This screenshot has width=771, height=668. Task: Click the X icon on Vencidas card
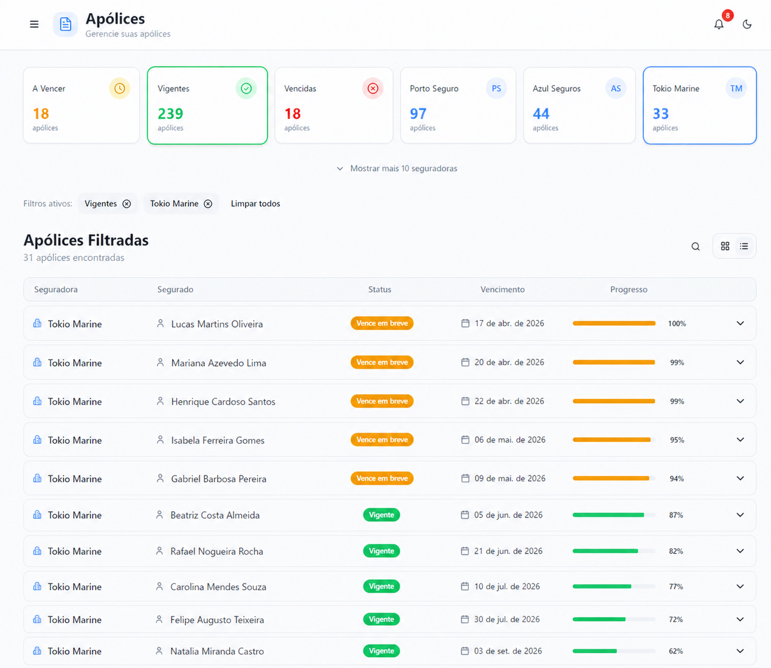tap(373, 88)
